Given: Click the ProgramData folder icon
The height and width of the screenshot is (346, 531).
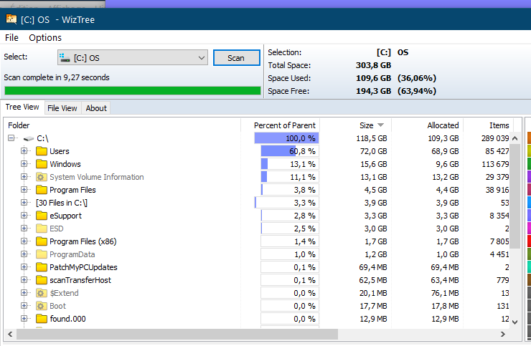Looking at the screenshot, I should 42,254.
